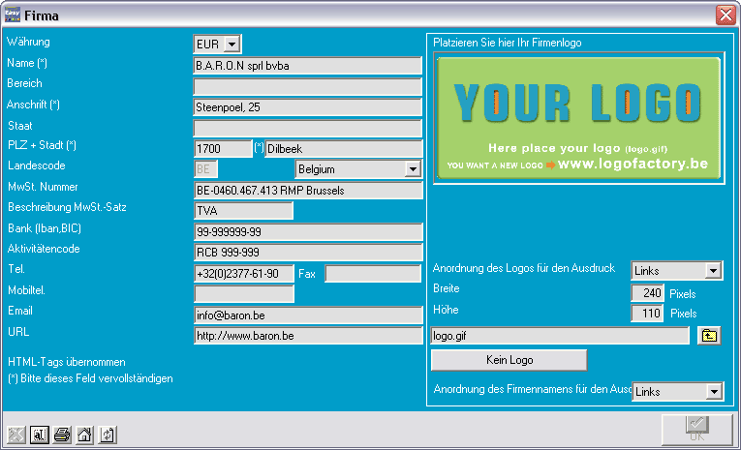Click the empty Staat field
The width and height of the screenshot is (741, 450).
(x=308, y=128)
